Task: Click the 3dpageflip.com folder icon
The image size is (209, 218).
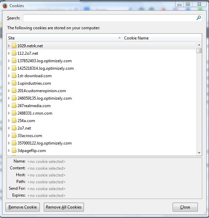Action: [x=14, y=151]
